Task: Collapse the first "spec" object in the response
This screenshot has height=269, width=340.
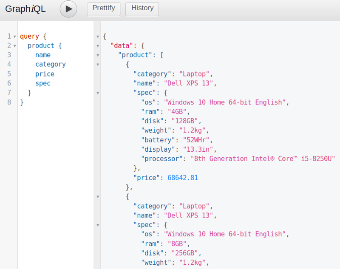Action: (x=98, y=93)
